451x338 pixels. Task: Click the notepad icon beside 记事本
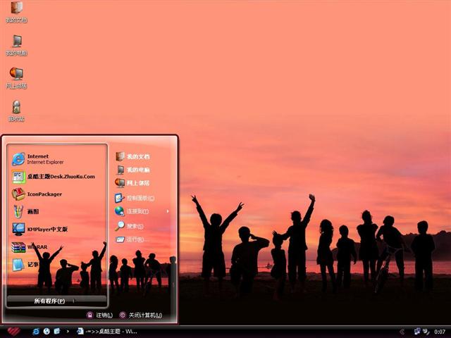[18, 265]
